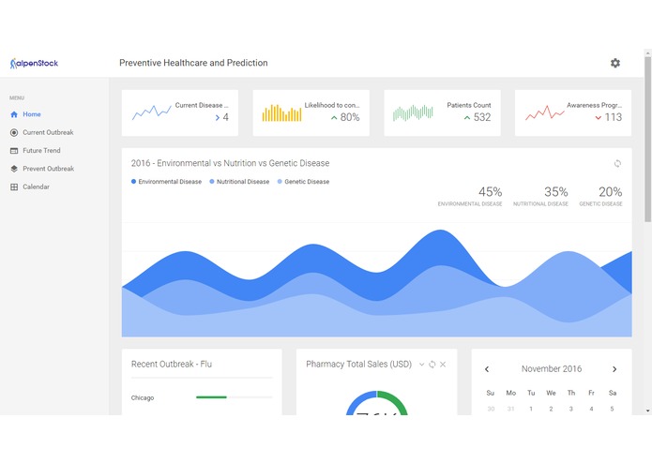Image resolution: width=652 pixels, height=463 pixels.
Task: Click the Awareness Program value 113
Action: tap(614, 117)
